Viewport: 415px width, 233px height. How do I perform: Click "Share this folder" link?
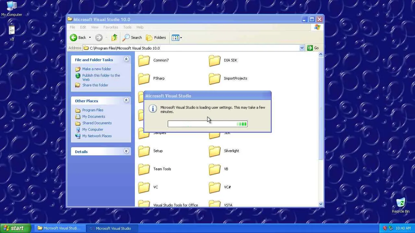point(95,85)
